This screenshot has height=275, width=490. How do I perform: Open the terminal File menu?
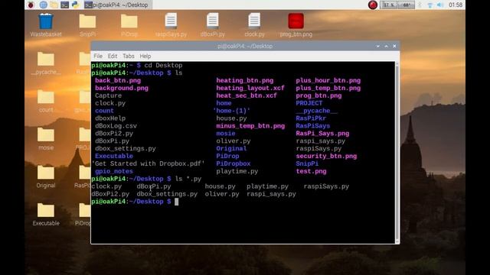pyautogui.click(x=98, y=56)
